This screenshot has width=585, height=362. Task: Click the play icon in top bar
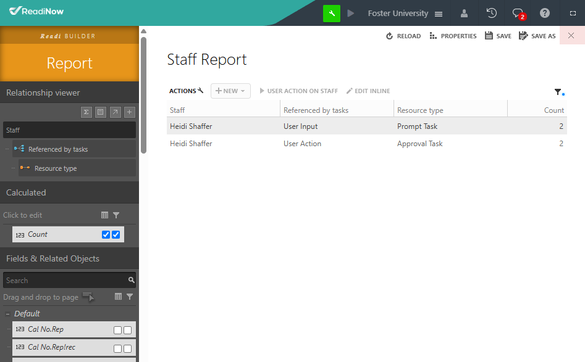point(350,14)
